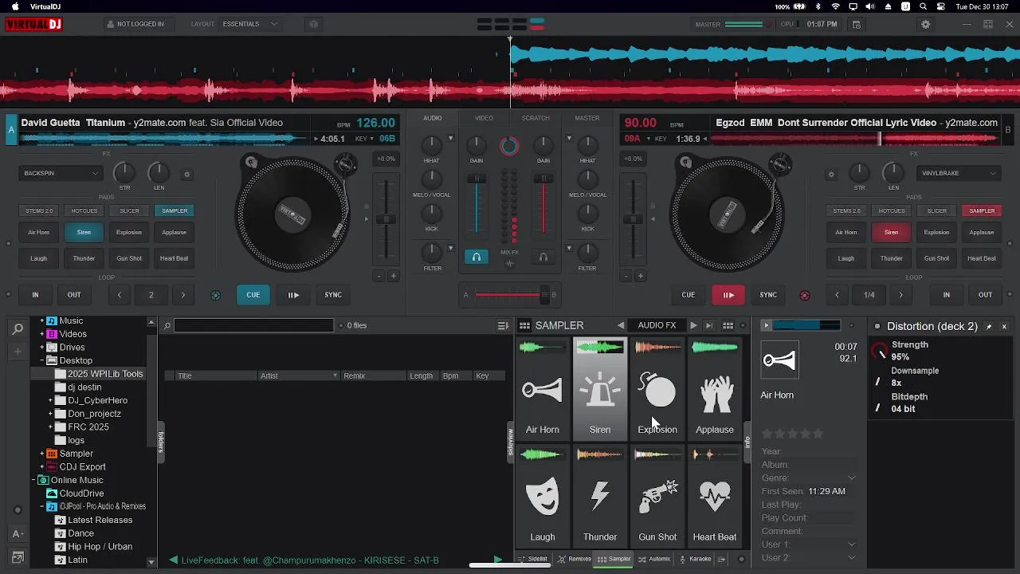This screenshot has height=574, width=1020.
Task: Expand the DJ_CyberHero folder
Action: tap(50, 400)
